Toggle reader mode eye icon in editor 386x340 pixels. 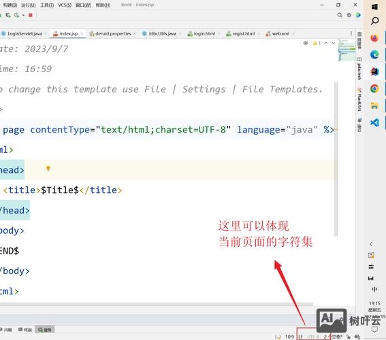[306, 43]
